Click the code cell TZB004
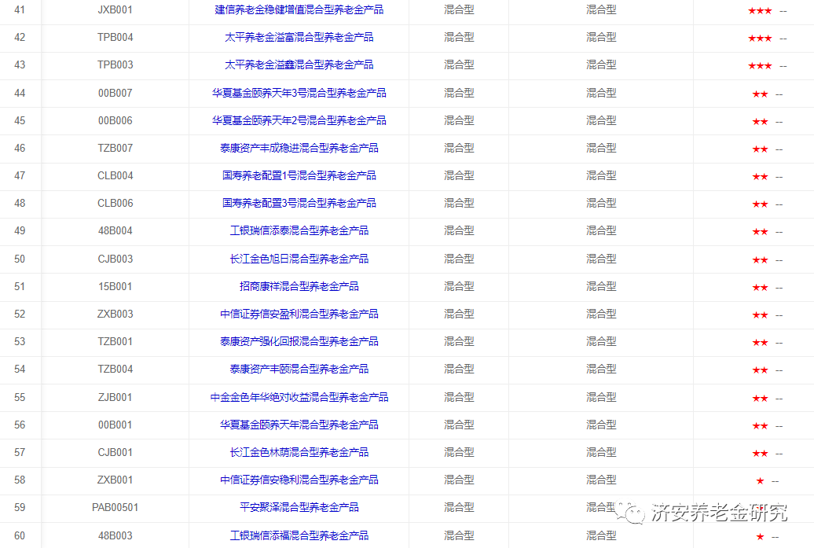 pyautogui.click(x=115, y=369)
